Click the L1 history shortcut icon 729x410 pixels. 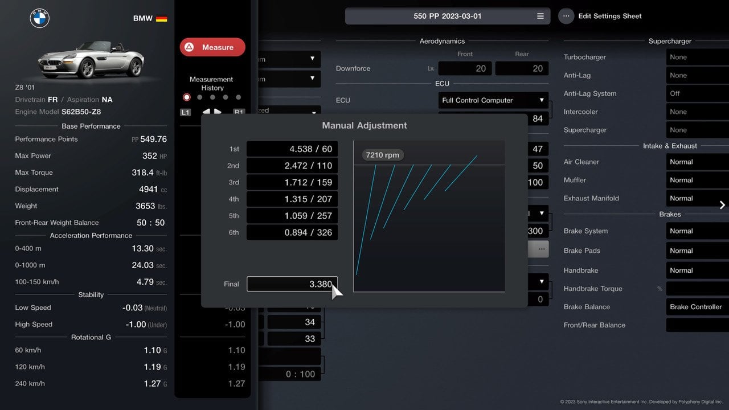click(185, 112)
